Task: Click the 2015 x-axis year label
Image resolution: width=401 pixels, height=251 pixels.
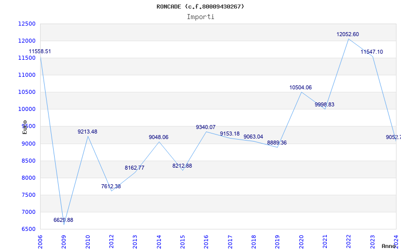Action: tap(182, 242)
